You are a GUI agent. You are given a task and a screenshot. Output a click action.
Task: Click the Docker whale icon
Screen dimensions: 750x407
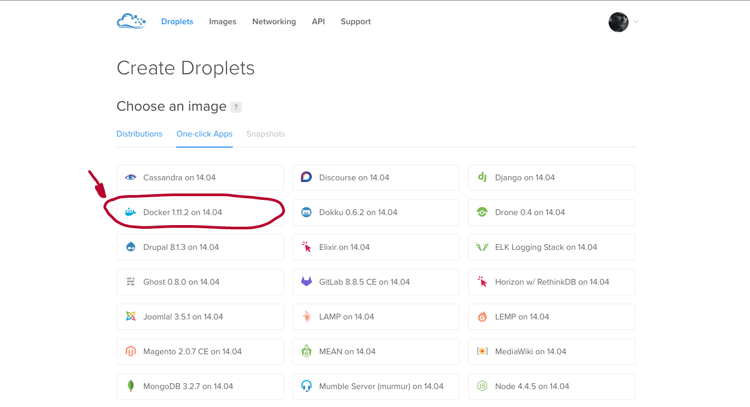click(130, 212)
